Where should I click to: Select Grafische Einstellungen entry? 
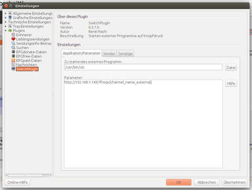(32, 18)
